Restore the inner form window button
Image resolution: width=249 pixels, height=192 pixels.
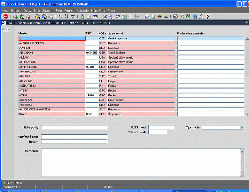[247, 23]
